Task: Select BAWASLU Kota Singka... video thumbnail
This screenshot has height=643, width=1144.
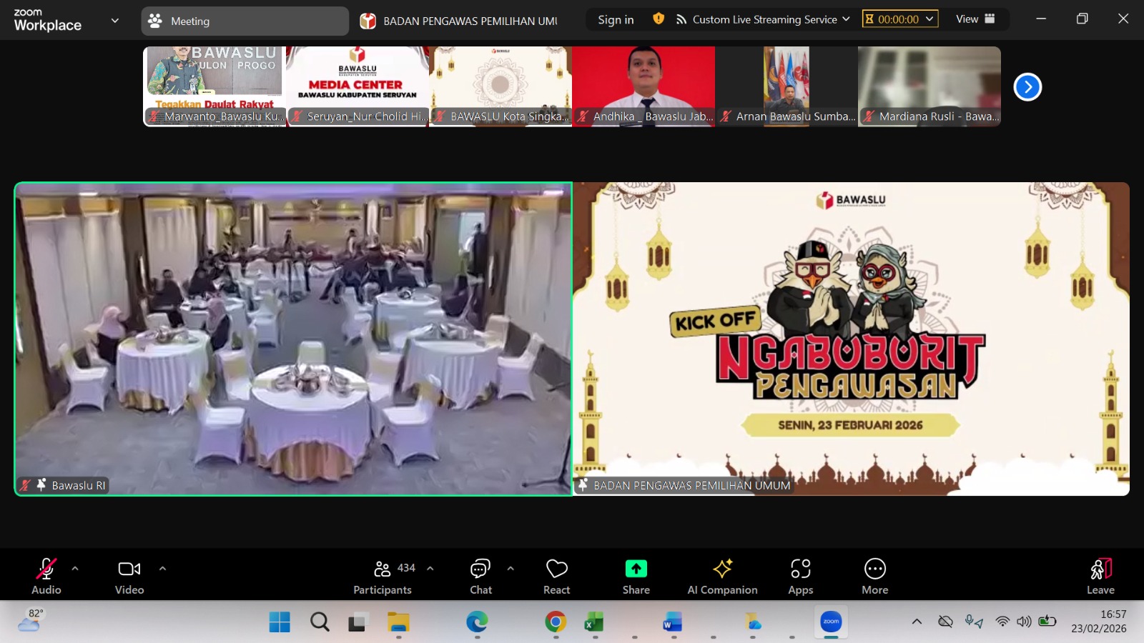Action: click(x=500, y=86)
